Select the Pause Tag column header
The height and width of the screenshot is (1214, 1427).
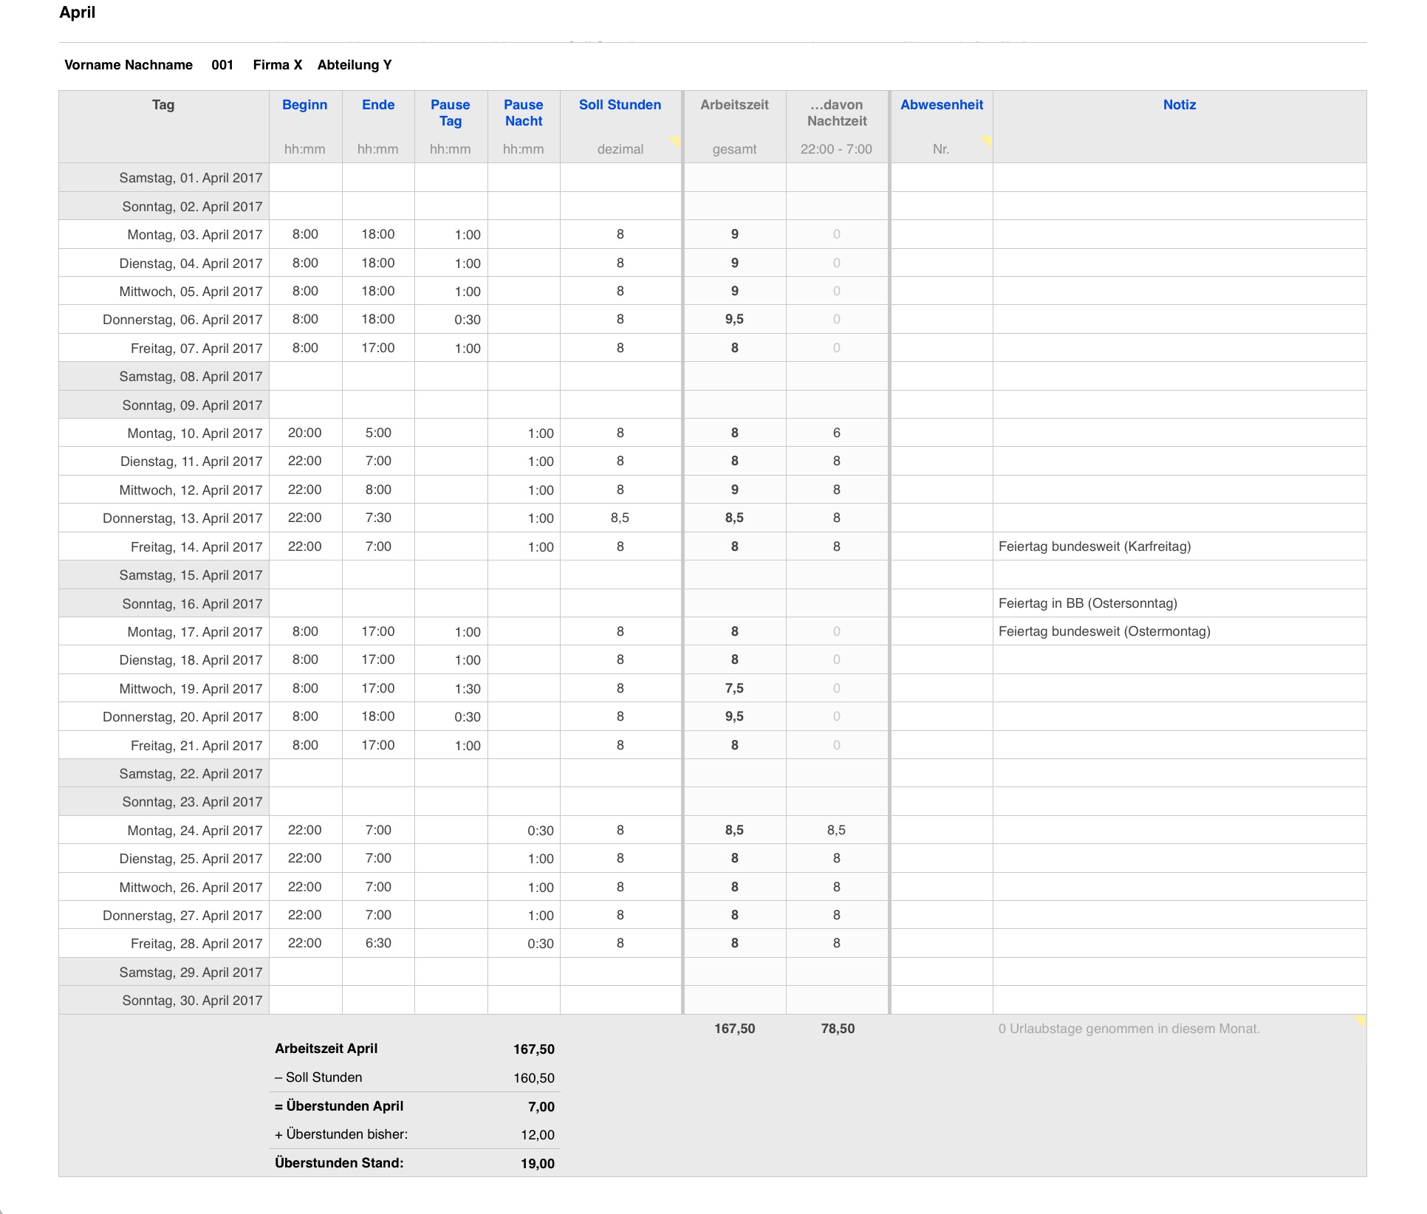tap(450, 113)
